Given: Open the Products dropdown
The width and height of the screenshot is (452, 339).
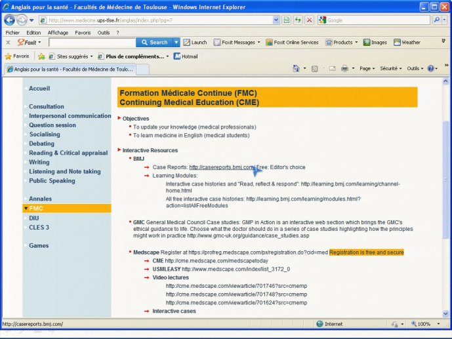Looking at the screenshot, I should coord(342,43).
